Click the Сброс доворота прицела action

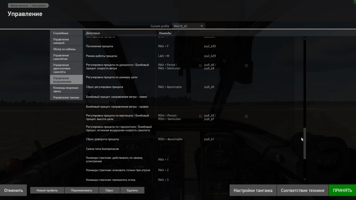click(102, 139)
